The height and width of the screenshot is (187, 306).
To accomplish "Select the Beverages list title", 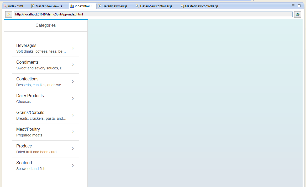I will point(26,45).
